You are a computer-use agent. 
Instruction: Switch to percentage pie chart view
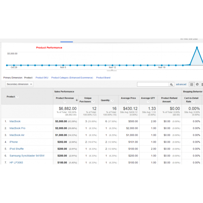197,84
